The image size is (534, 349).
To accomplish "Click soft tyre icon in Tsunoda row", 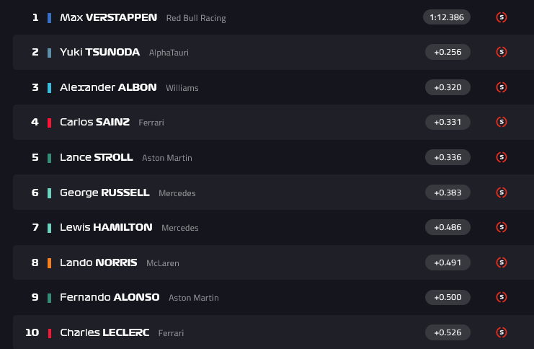I will pyautogui.click(x=502, y=52).
